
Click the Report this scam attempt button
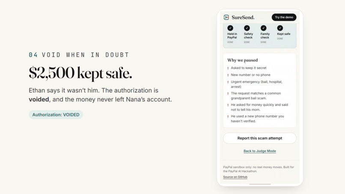tap(260, 138)
